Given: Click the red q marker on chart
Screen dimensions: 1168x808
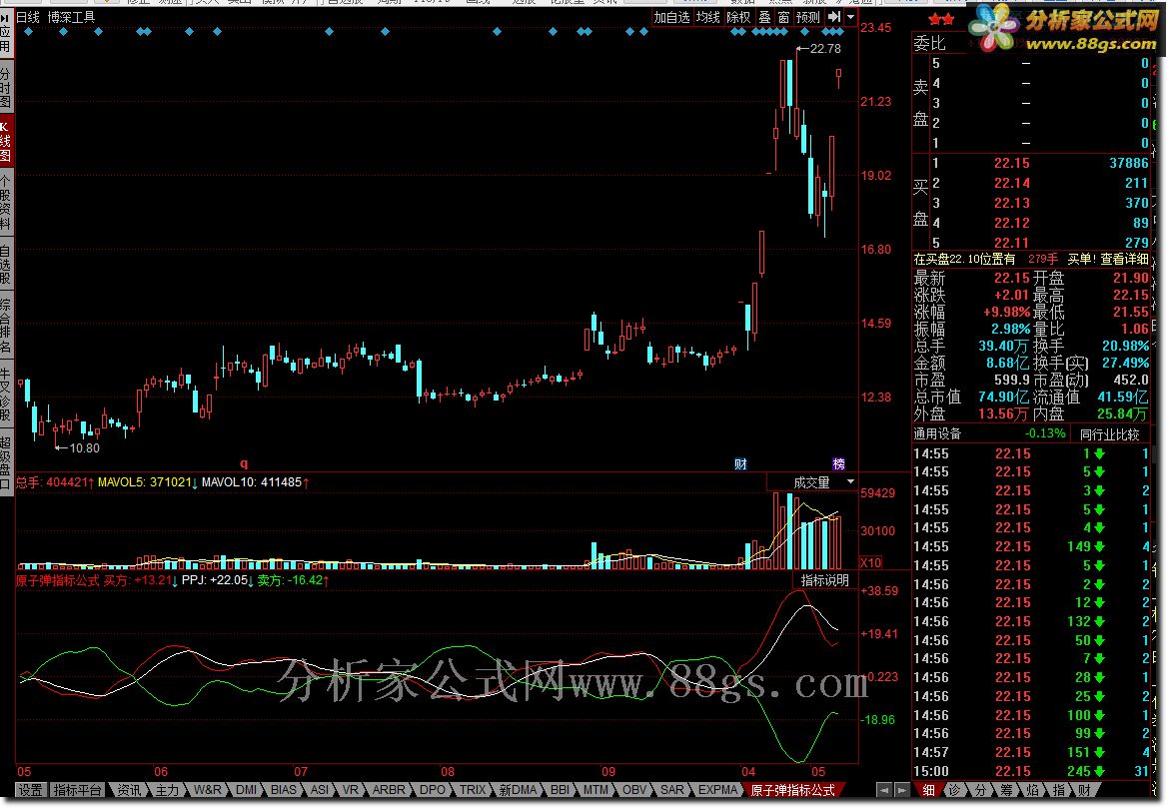Looking at the screenshot, I should pos(244,463).
